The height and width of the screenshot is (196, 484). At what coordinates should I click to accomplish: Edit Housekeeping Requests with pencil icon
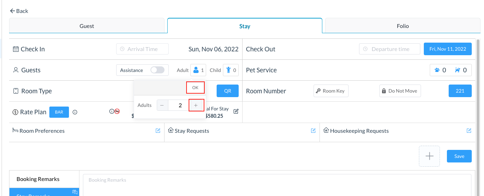(x=469, y=131)
